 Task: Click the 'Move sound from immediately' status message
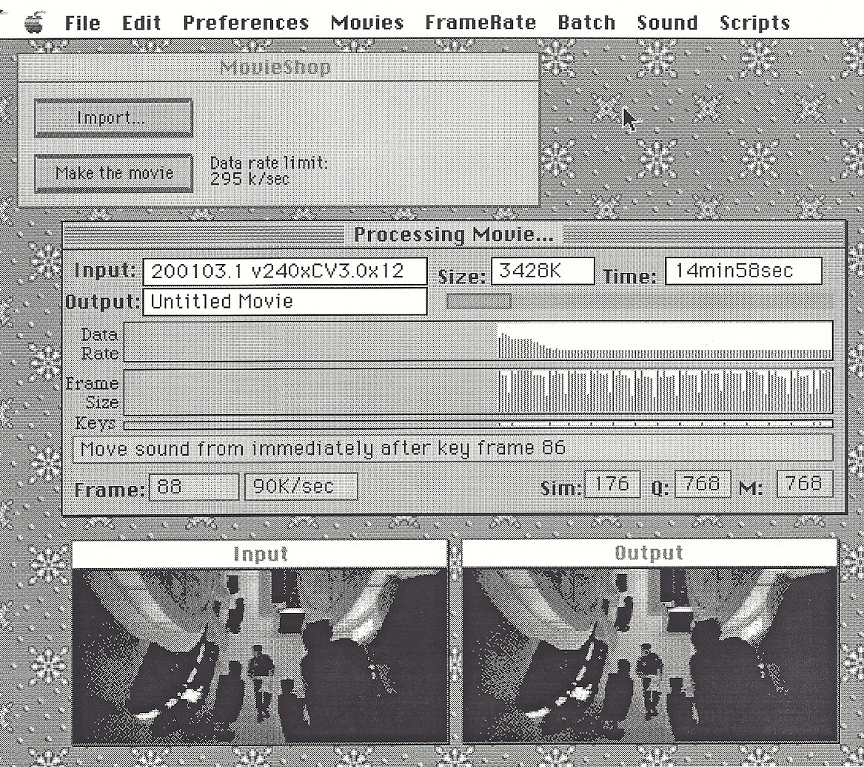pos(452,448)
